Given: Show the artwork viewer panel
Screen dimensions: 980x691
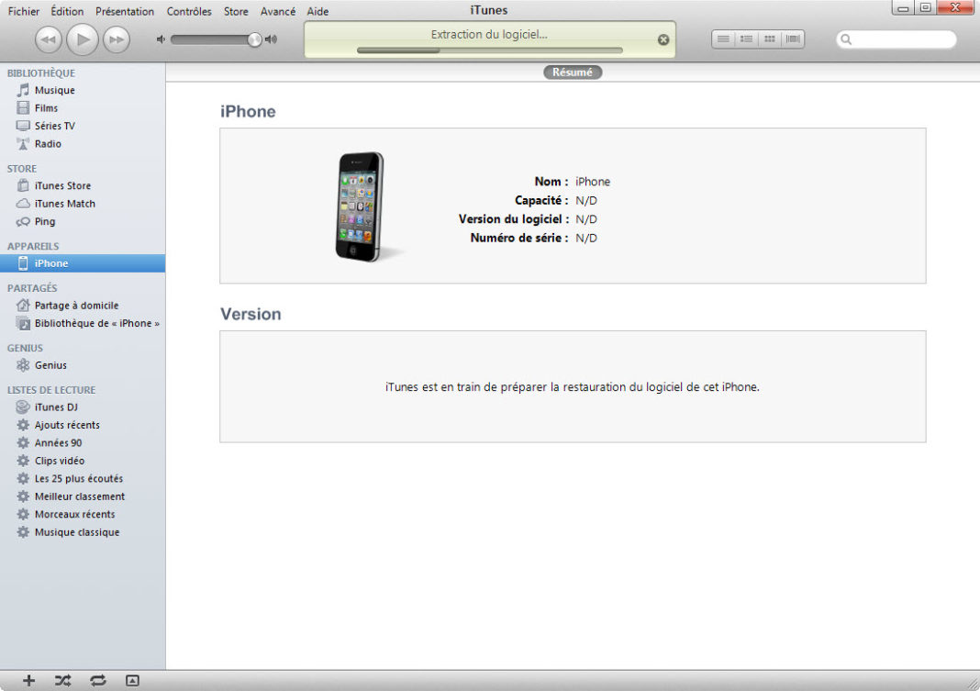Looking at the screenshot, I should [x=132, y=680].
